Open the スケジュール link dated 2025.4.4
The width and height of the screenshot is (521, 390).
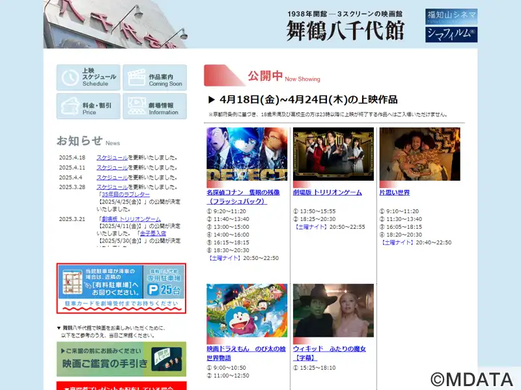click(x=112, y=177)
